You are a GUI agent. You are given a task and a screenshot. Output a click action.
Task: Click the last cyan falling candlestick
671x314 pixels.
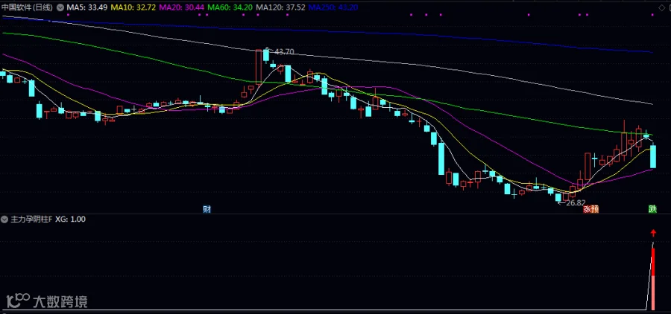tap(653, 156)
